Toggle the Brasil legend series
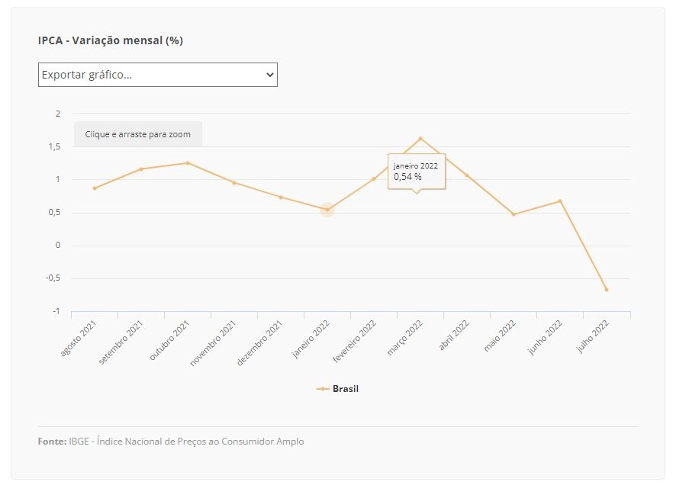This screenshot has width=673, height=485. coord(337,389)
